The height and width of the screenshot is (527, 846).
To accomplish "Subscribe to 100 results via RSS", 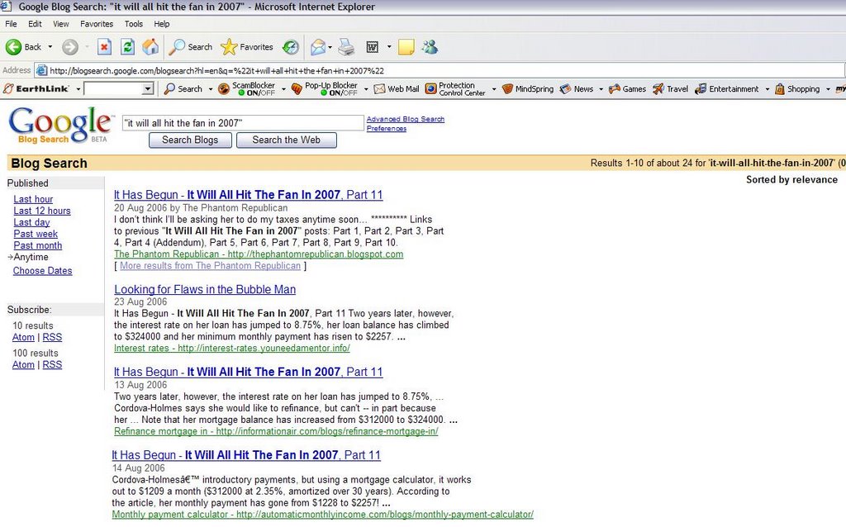I will pos(52,364).
